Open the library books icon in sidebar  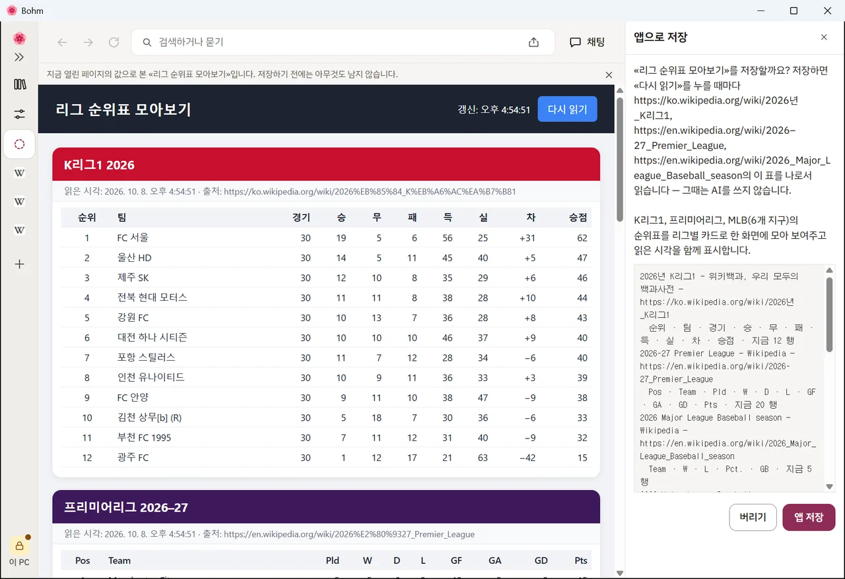coord(19,84)
